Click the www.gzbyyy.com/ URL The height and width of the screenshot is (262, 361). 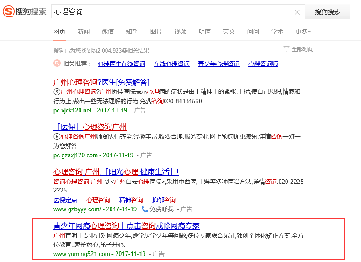point(77,209)
